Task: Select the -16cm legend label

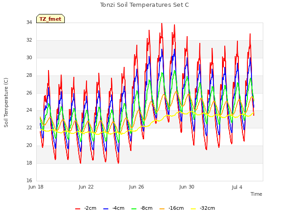Action: 176,208
